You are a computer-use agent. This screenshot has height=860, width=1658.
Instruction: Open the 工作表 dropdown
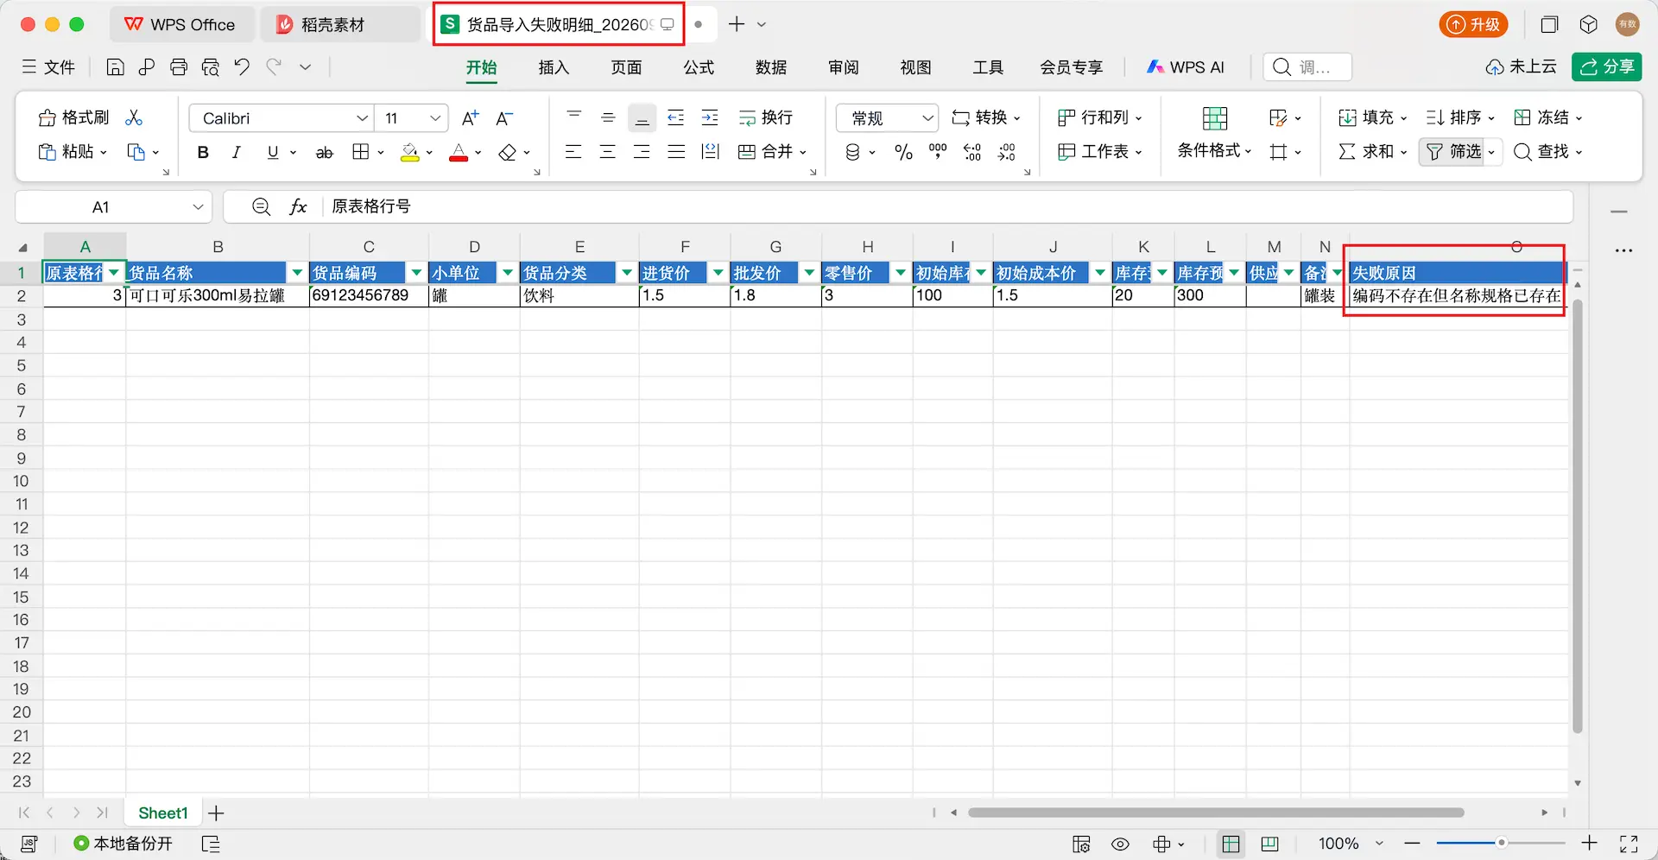click(1100, 152)
